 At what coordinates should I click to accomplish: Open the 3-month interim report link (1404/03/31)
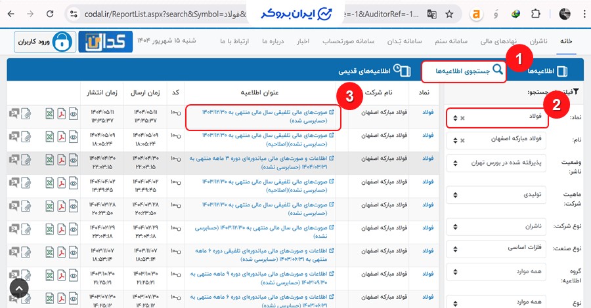click(261, 163)
